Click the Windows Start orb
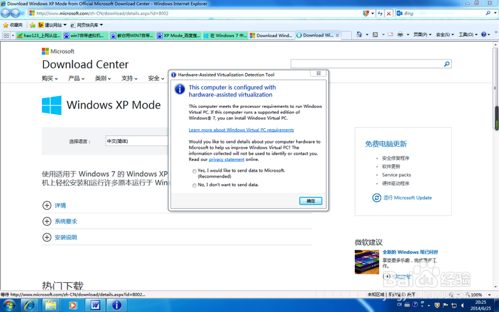 click(9, 306)
